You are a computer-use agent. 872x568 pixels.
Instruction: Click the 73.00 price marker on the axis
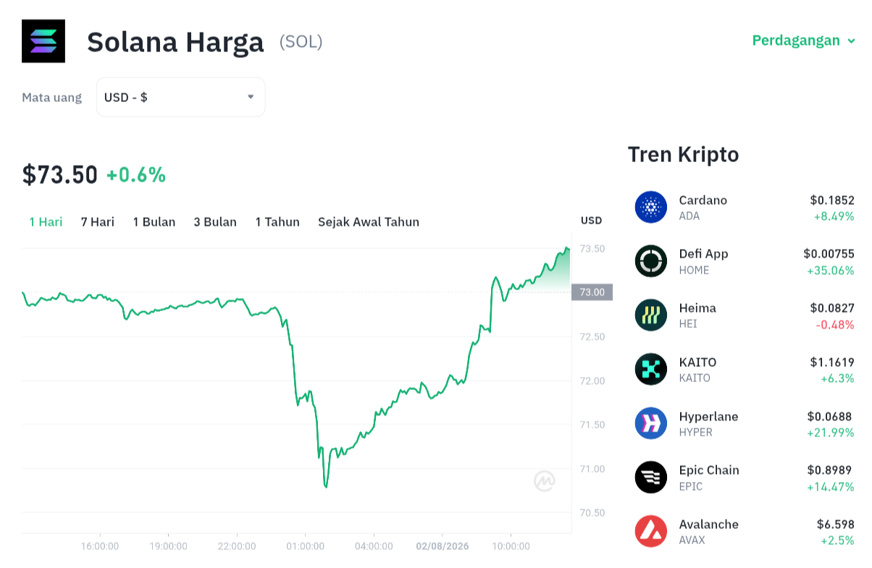tap(592, 292)
